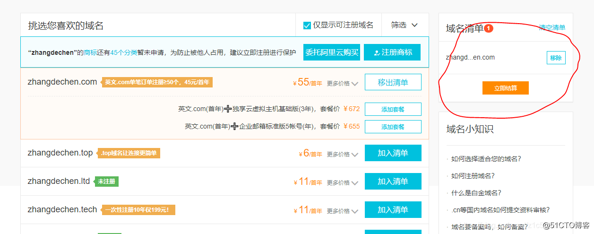Add the 云虚拟主机 package (¥672) via 添加套餐

point(393,109)
